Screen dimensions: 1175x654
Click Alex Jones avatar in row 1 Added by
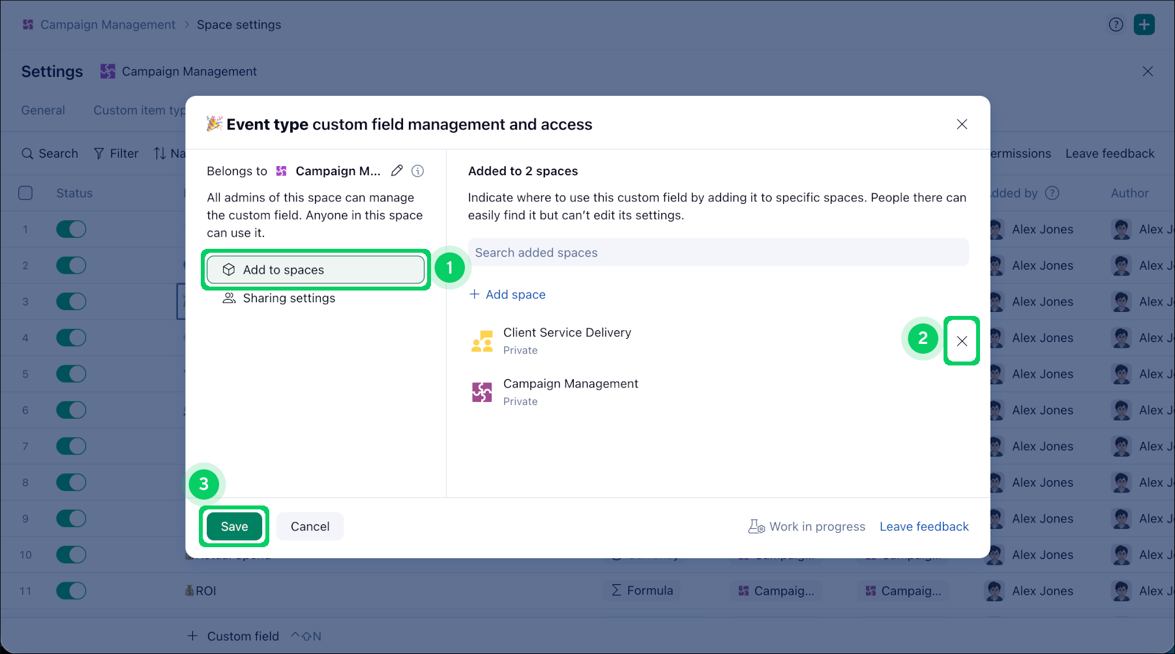tap(996, 229)
